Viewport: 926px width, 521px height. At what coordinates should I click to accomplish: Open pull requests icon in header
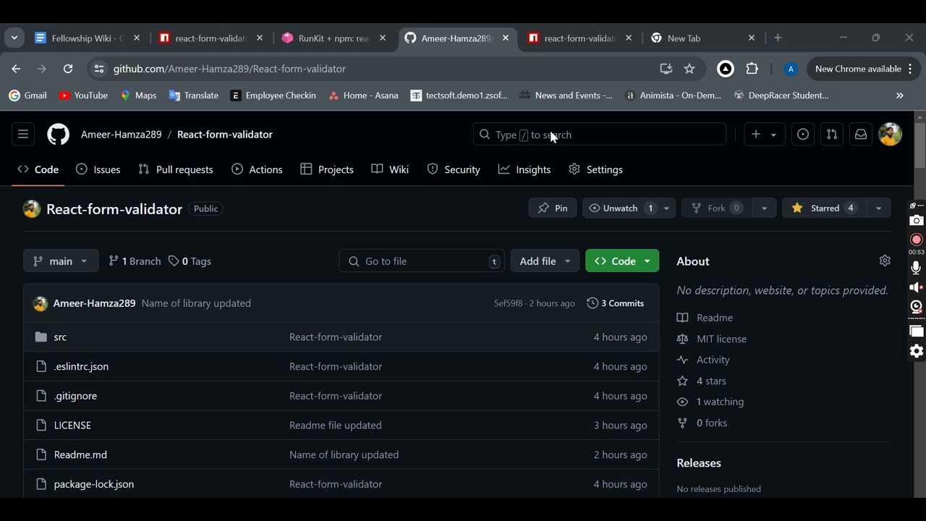(x=832, y=135)
